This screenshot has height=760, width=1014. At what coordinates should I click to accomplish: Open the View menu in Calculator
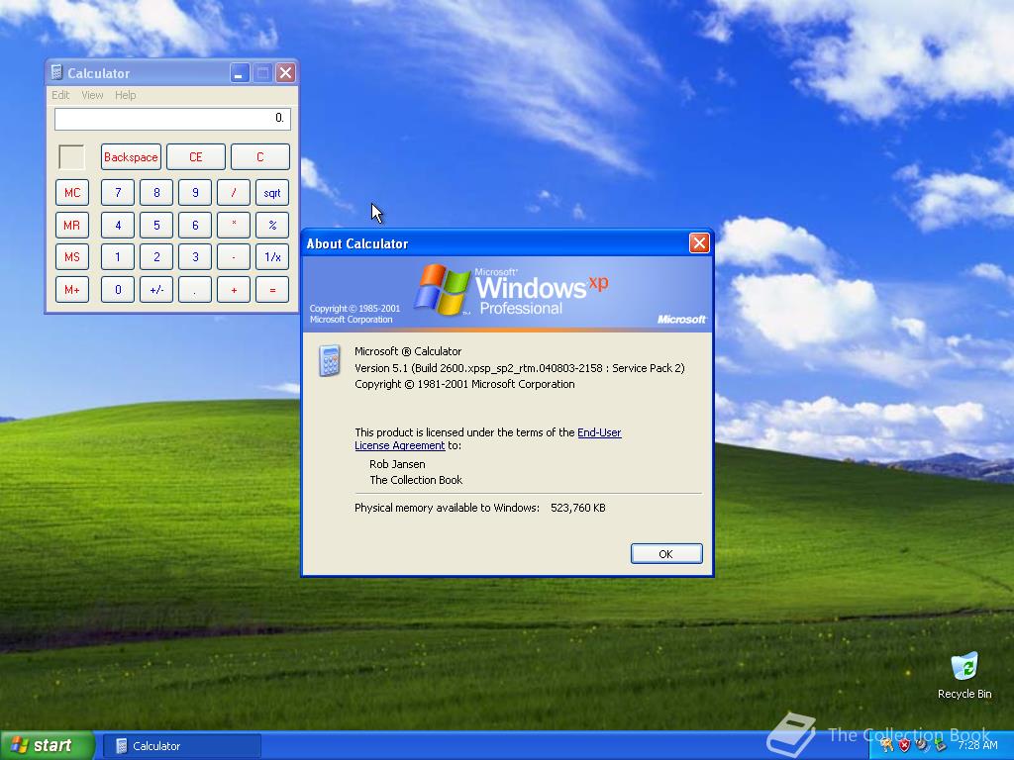(x=92, y=95)
